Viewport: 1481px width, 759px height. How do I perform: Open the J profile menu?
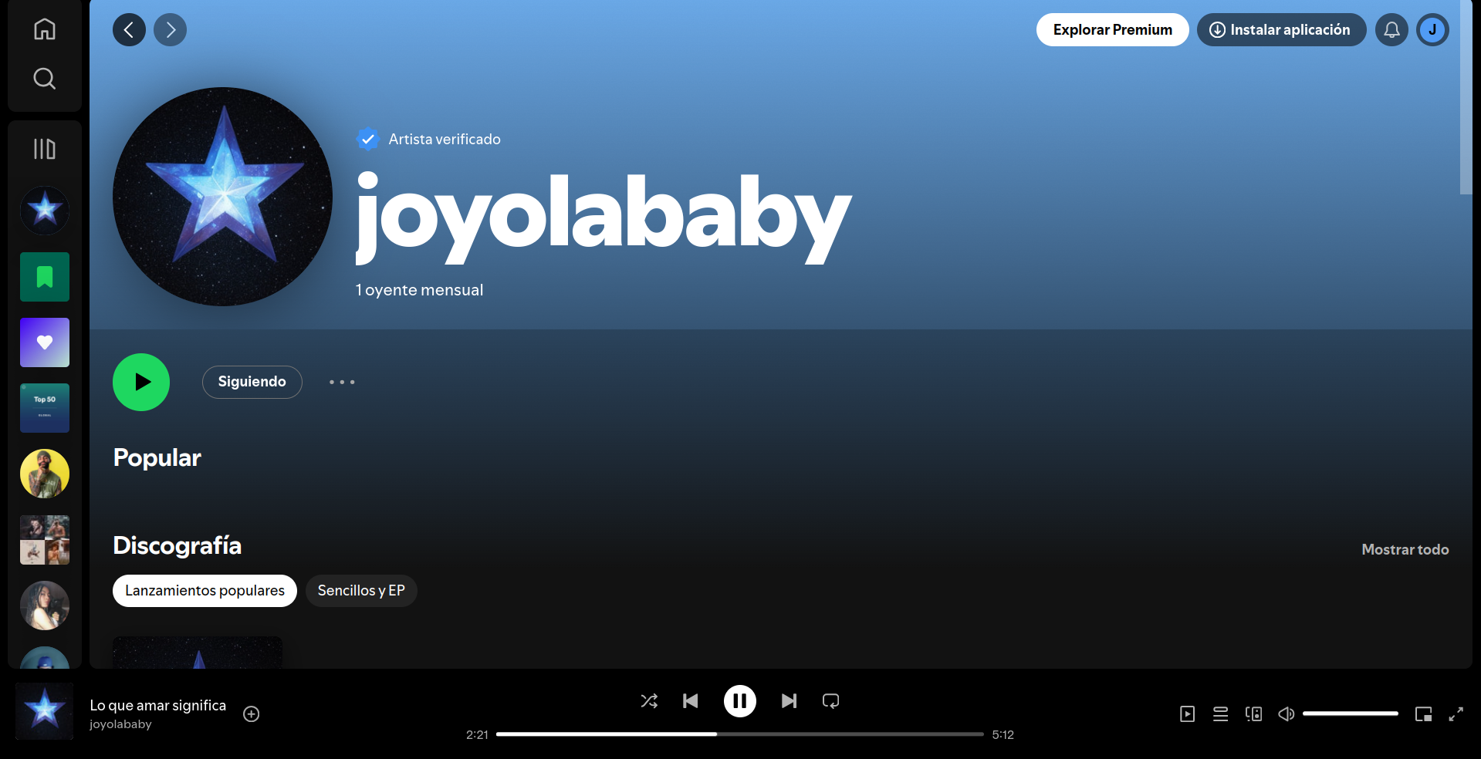(x=1432, y=30)
